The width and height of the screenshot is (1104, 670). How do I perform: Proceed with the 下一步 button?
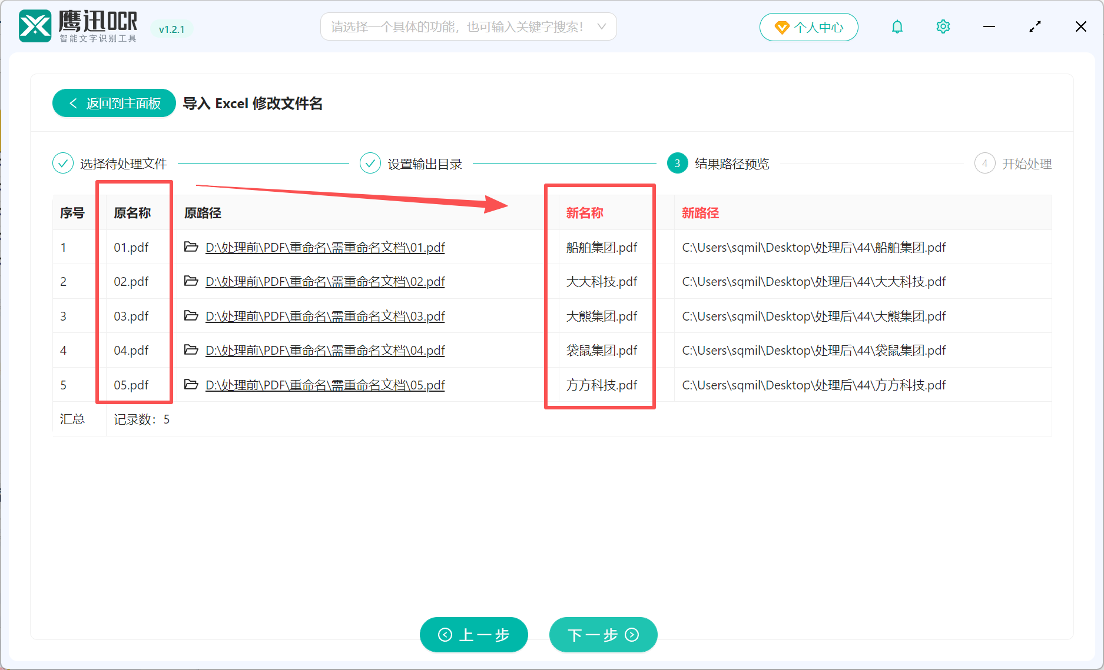point(604,635)
